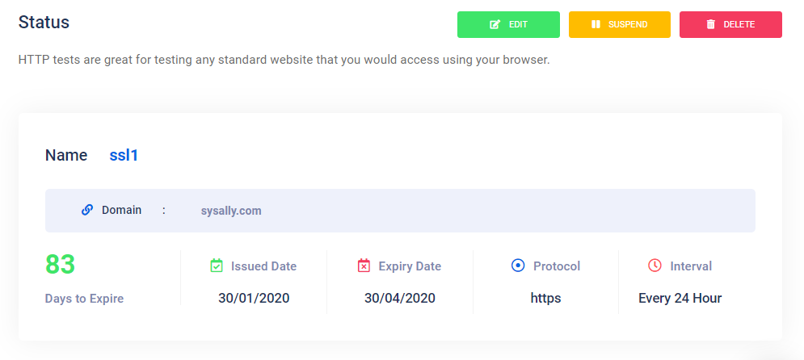Click the Every 24 Hour interval value
Screen dimensions: 804x360
(x=680, y=298)
